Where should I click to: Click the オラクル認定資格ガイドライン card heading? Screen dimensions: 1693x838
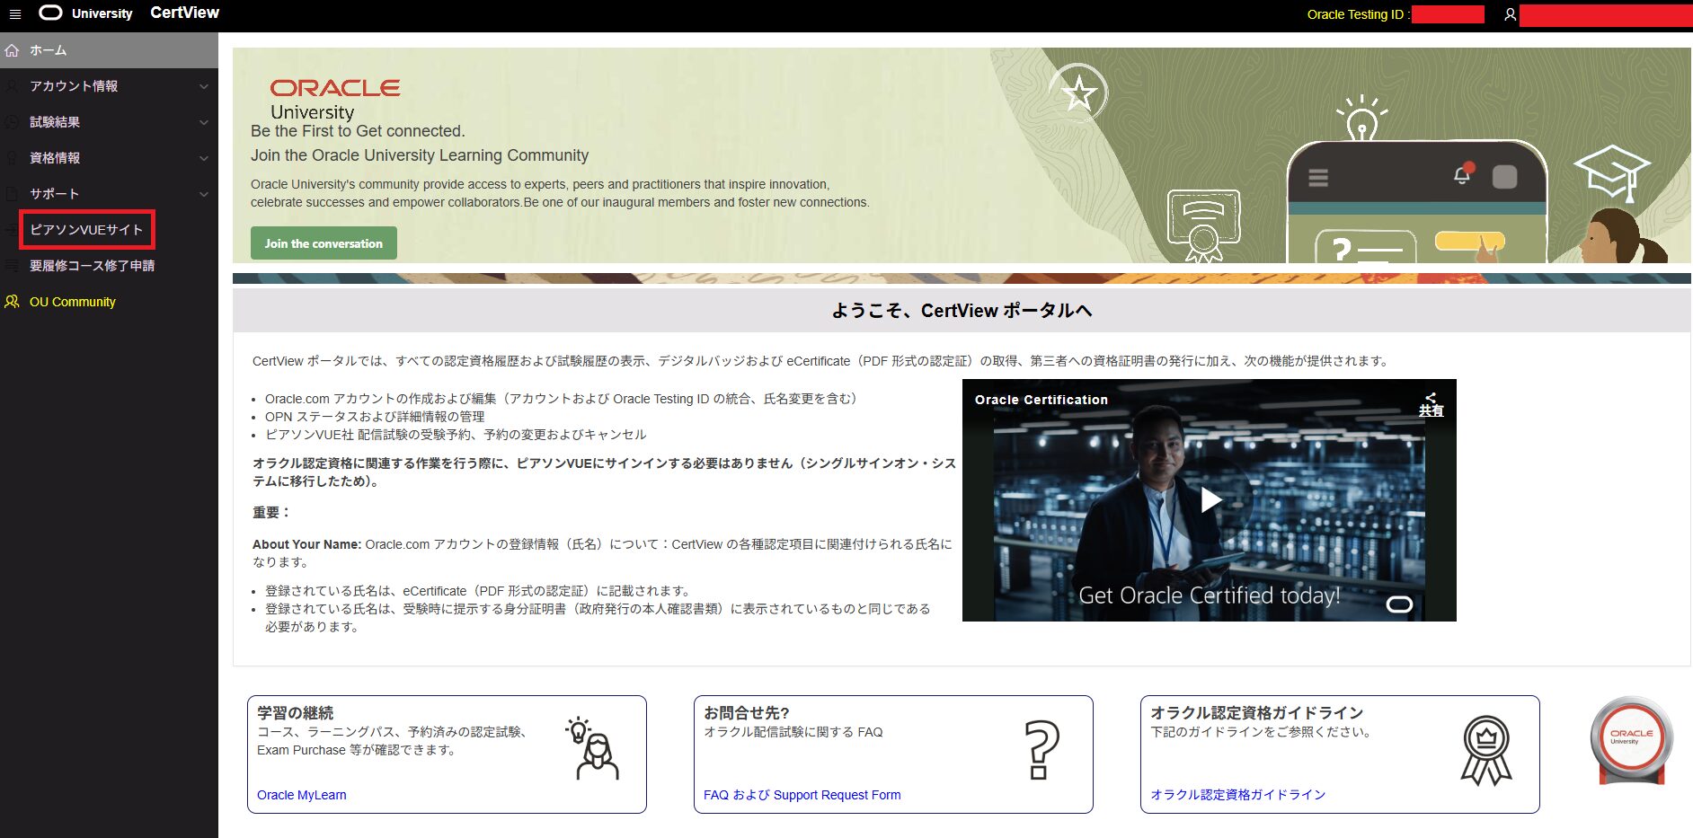point(1256,713)
